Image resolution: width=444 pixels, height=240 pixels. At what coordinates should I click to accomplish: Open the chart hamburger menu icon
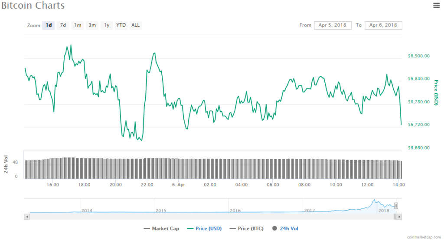click(436, 5)
